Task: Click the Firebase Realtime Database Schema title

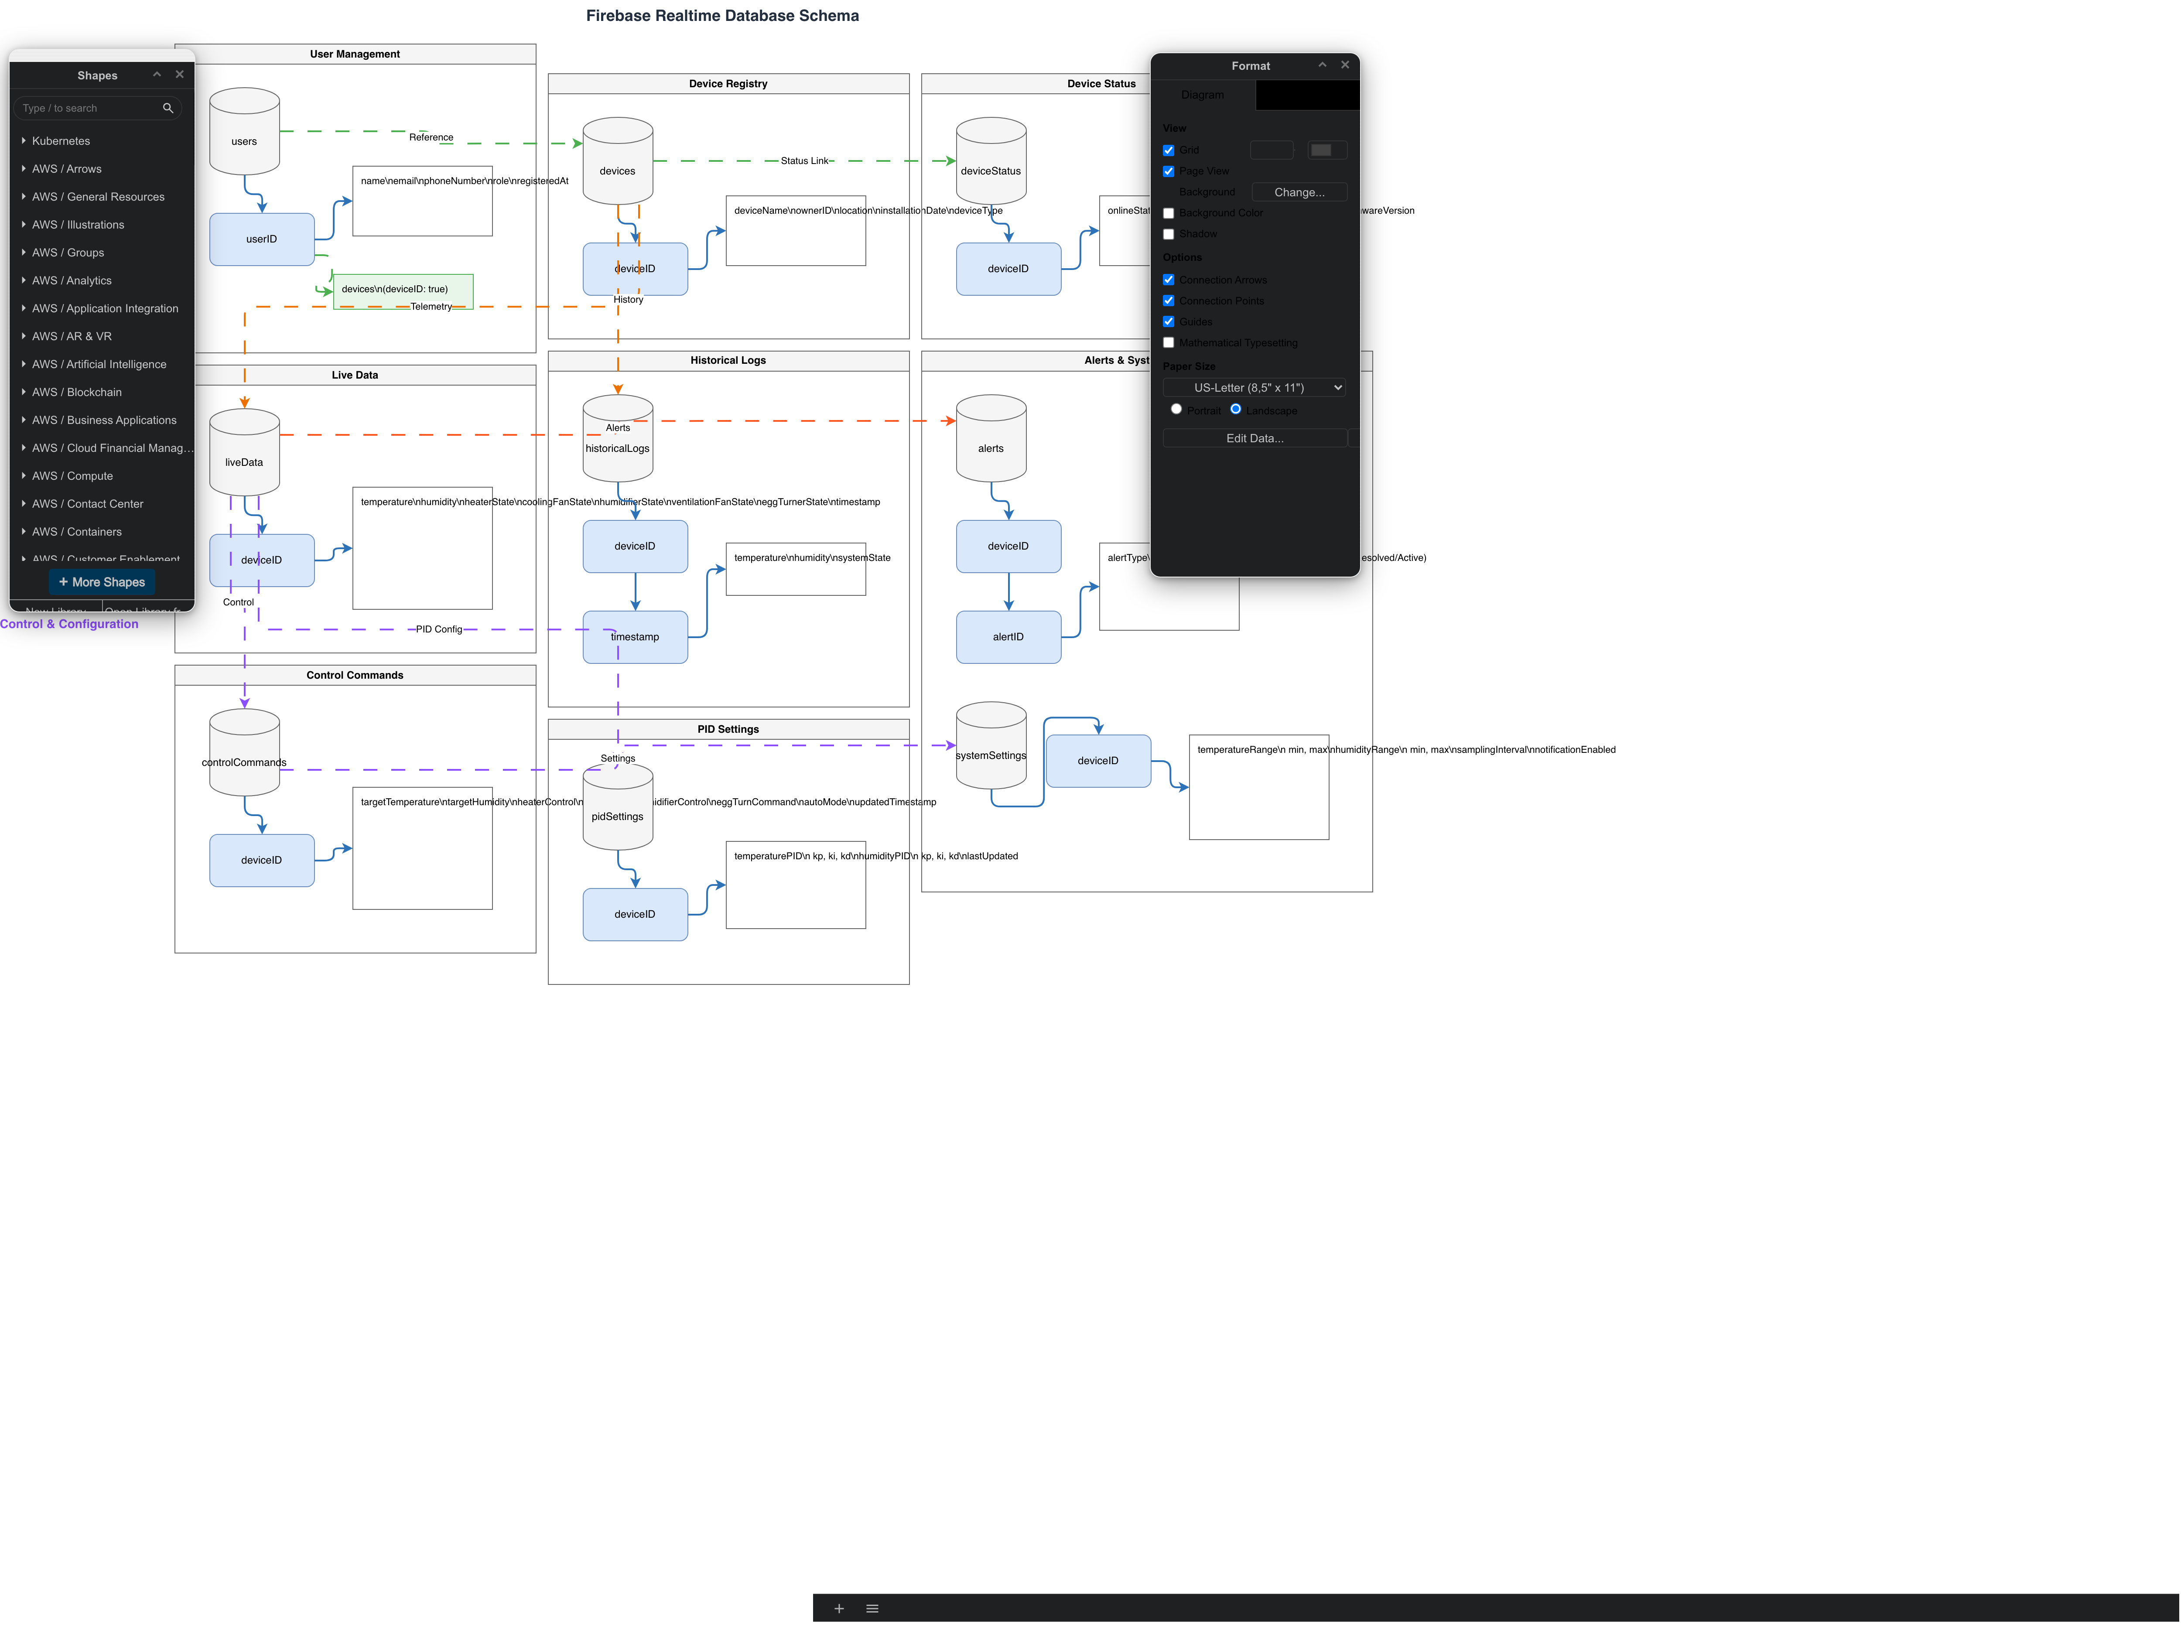Action: (723, 16)
